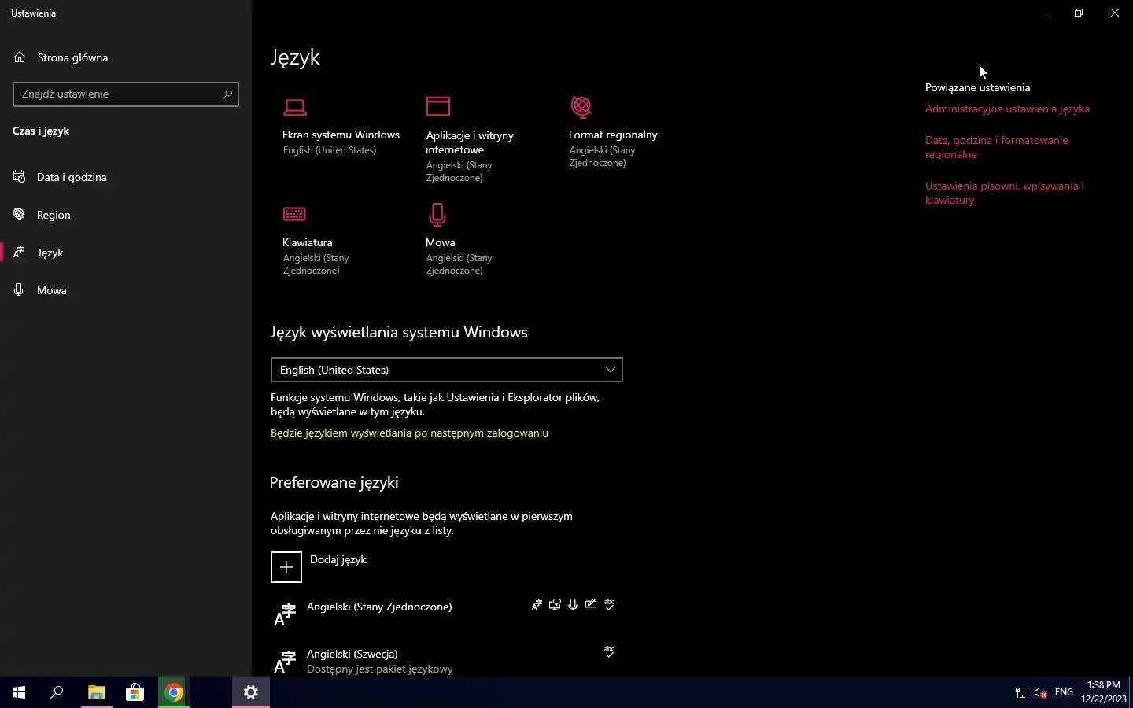Open Mowa in the sidebar

pyautogui.click(x=126, y=290)
